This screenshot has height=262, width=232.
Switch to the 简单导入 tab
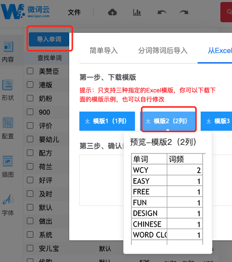(104, 50)
